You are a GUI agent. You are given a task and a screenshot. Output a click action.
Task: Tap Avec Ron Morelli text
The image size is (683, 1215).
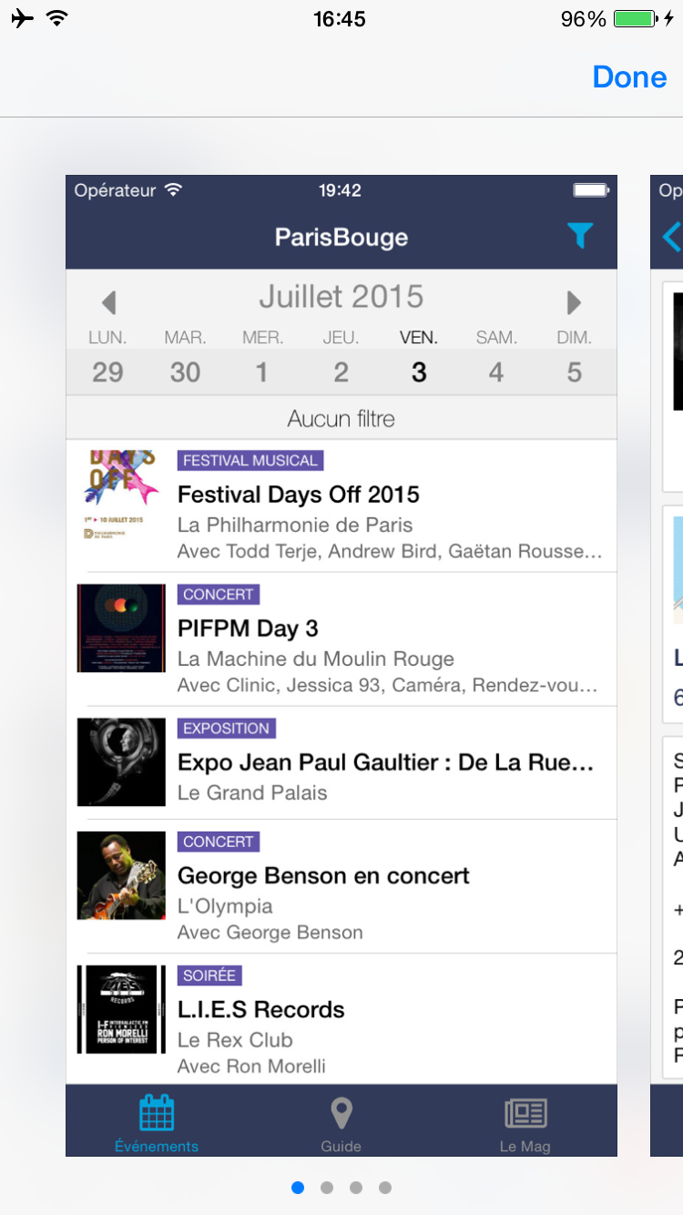click(251, 1066)
